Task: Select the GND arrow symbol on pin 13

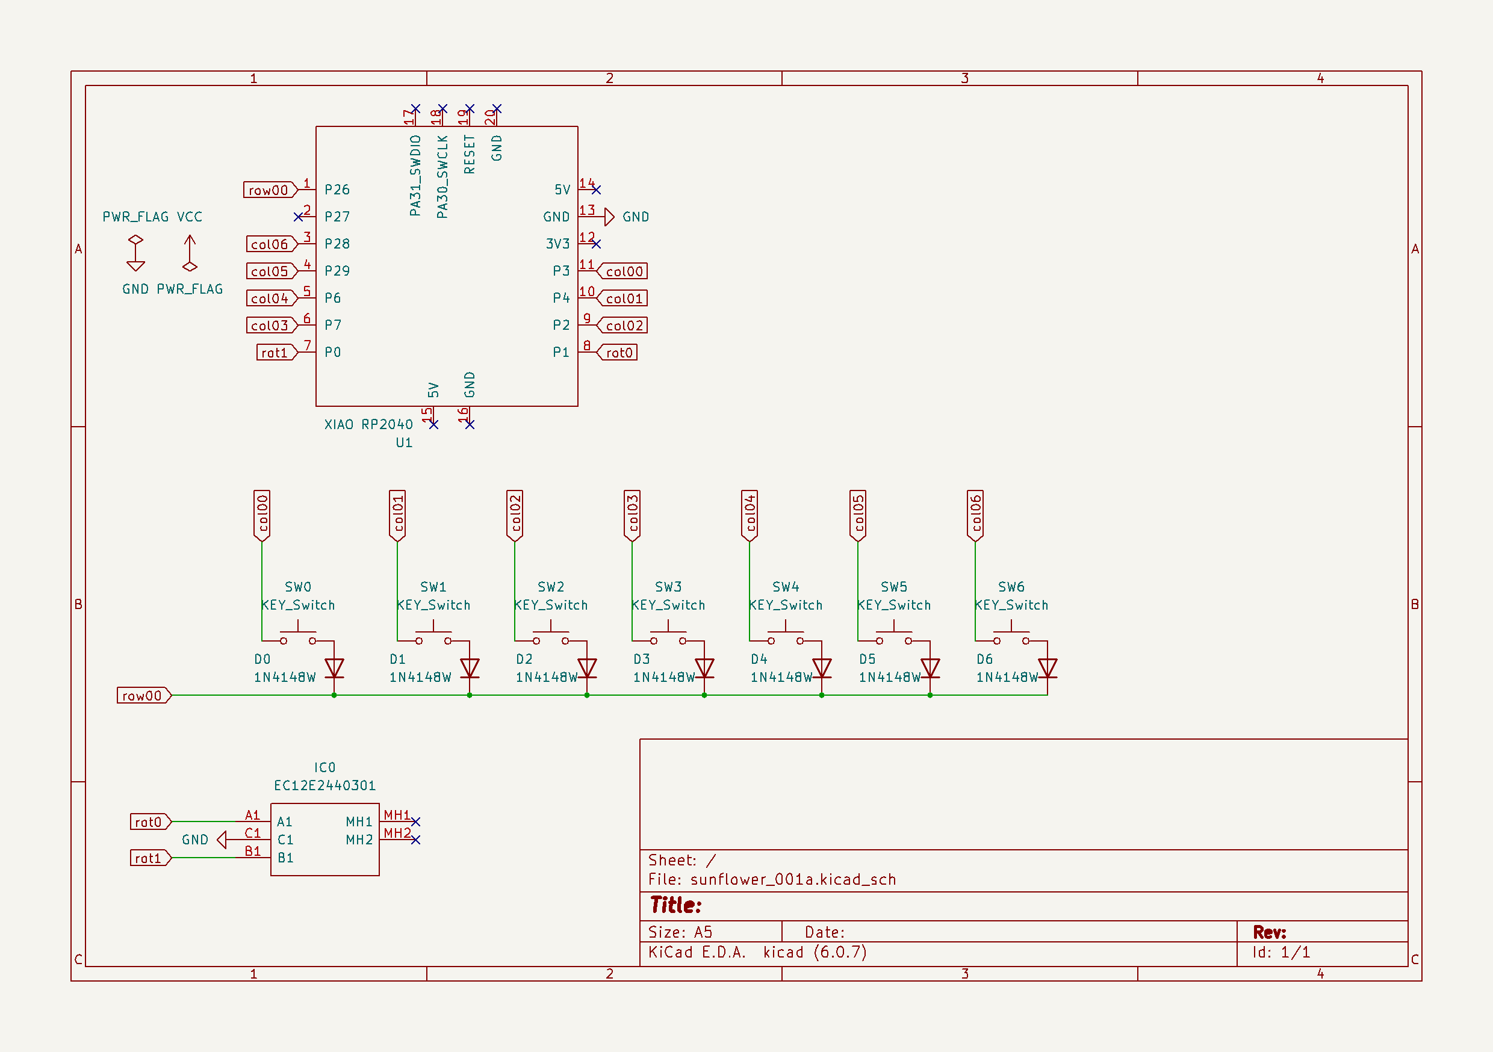Action: 609,216
